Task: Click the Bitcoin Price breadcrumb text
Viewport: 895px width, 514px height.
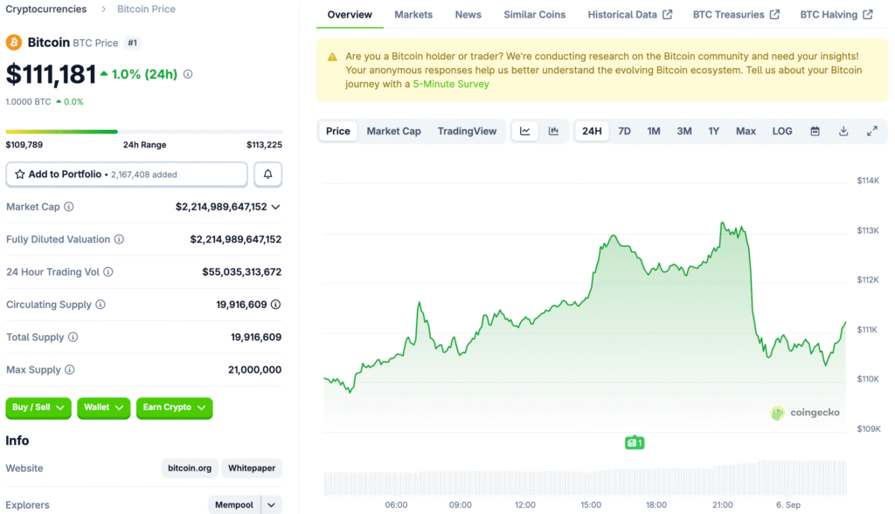Action: coord(146,9)
